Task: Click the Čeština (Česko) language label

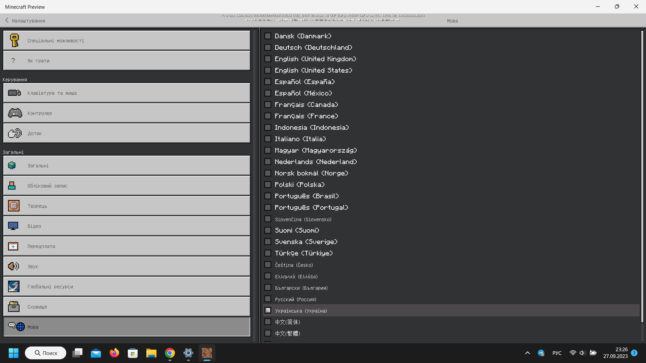Action: 294,265
